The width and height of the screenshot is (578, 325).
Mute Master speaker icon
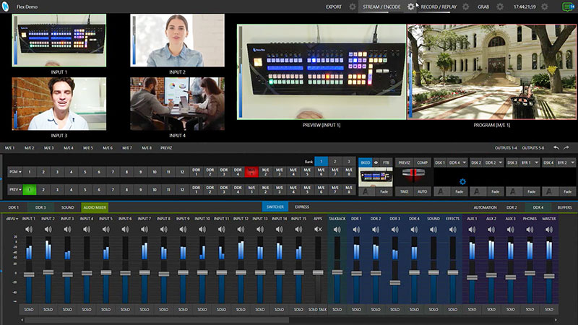pos(549,229)
